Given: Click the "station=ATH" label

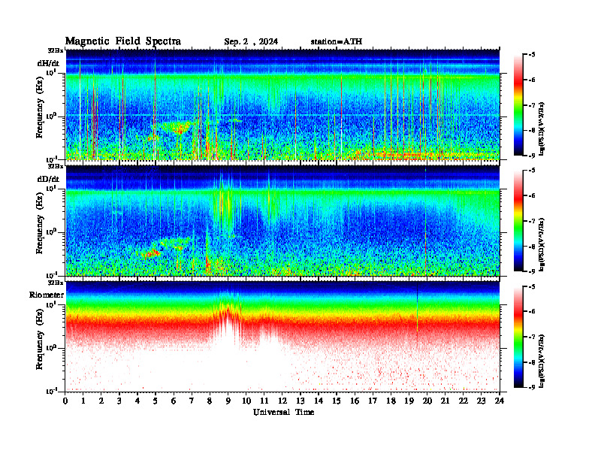Looking at the screenshot, I should pos(337,42).
